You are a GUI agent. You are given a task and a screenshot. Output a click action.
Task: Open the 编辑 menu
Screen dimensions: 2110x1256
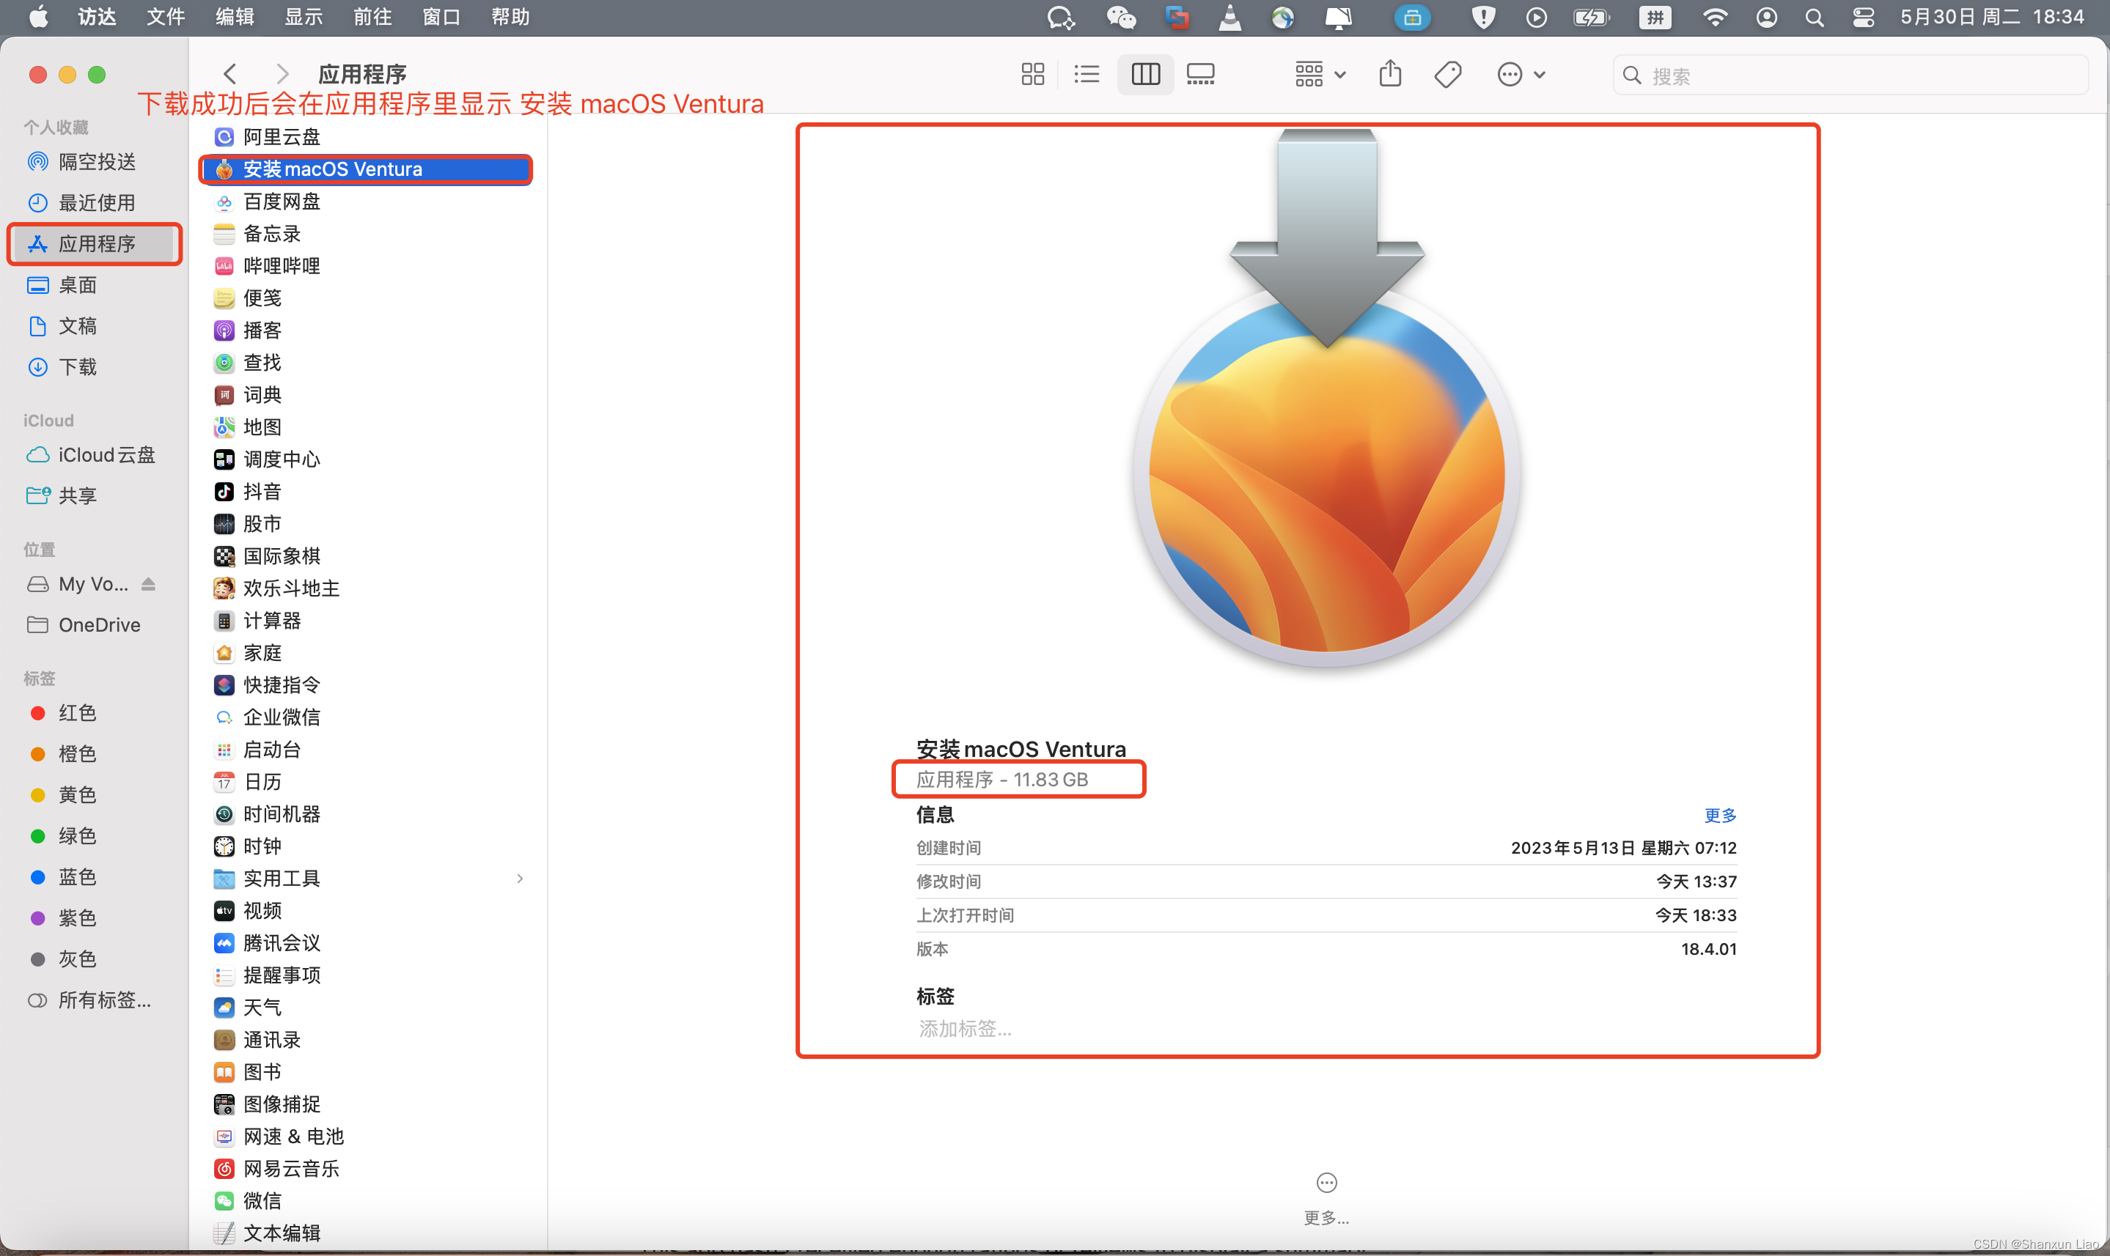pyautogui.click(x=235, y=17)
